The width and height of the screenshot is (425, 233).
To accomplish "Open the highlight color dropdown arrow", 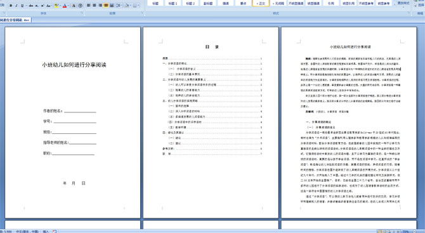I will pyautogui.click(x=60, y=6).
